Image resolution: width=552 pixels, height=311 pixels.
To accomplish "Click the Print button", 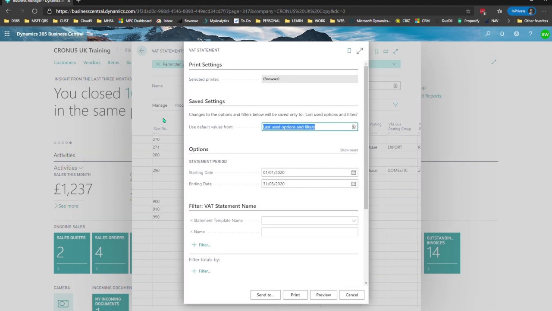I will (295, 295).
